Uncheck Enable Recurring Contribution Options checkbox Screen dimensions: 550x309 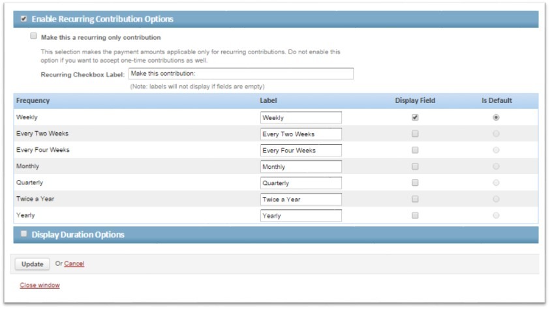(x=23, y=19)
